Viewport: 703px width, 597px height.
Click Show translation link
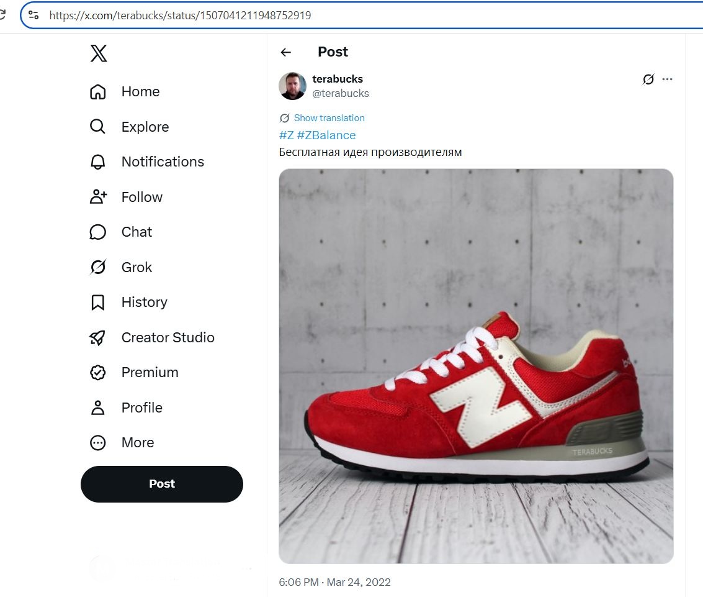click(x=329, y=118)
